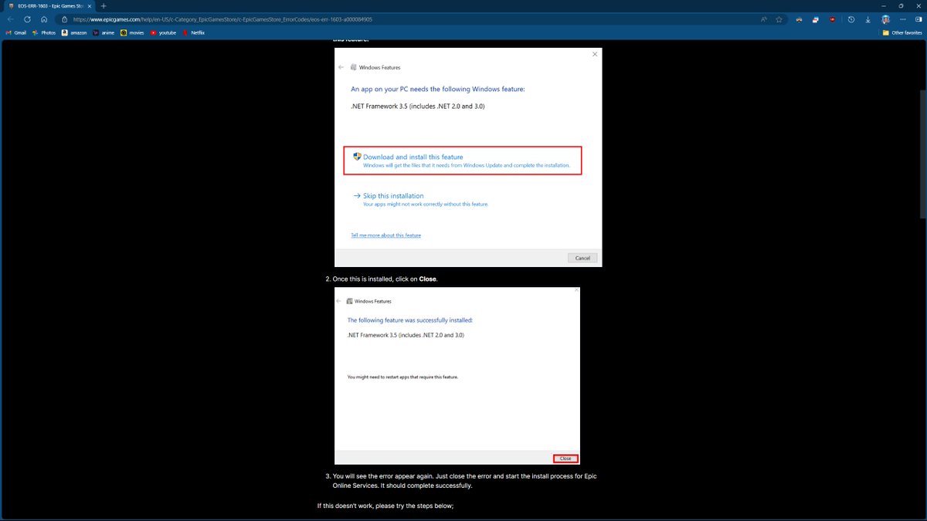Screen dimensions: 927x521
Task: Open the Netflix bookmark
Action: 193,33
